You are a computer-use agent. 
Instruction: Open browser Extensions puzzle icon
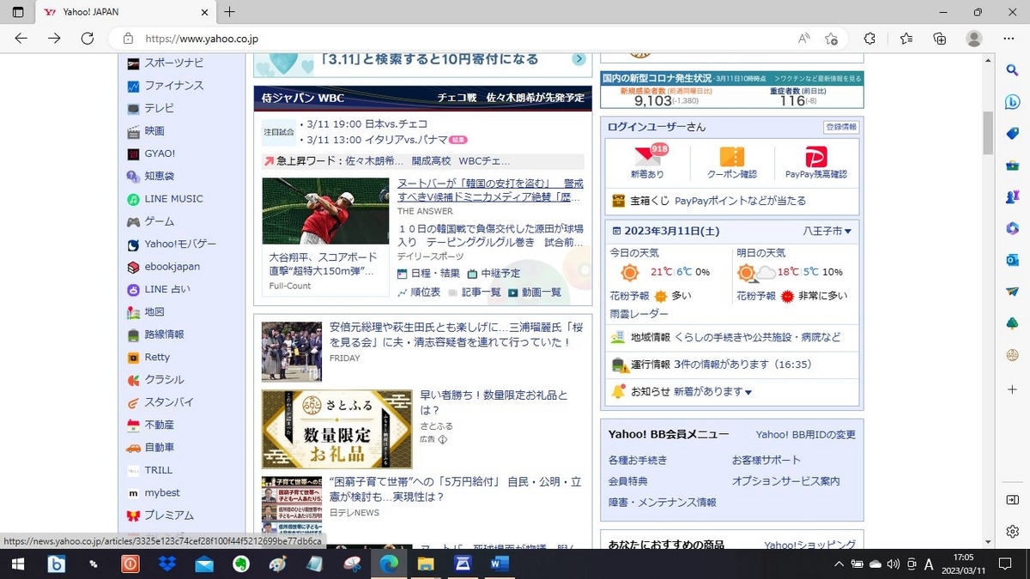pos(869,39)
